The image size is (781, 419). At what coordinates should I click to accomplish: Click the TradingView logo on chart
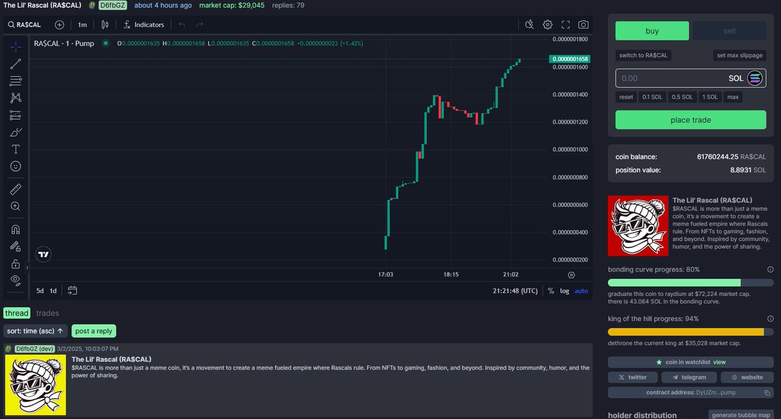[x=44, y=255]
